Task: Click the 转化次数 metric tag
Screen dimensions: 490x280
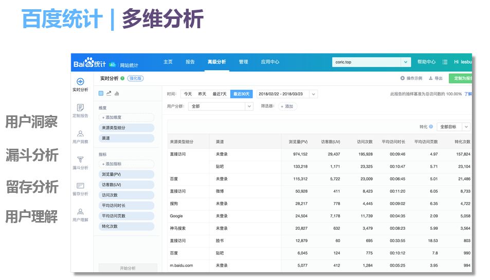Action: click(126, 226)
